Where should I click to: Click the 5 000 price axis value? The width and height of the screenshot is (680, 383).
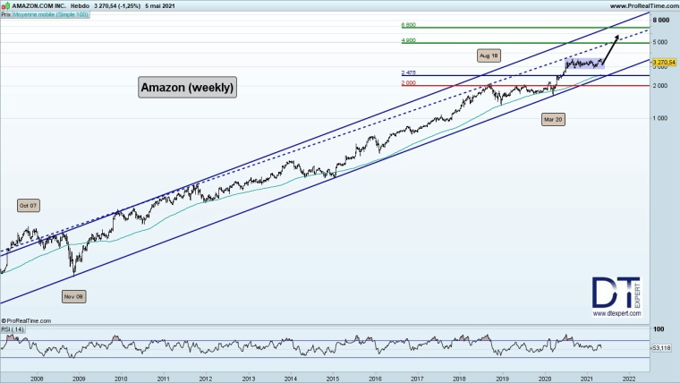pos(660,43)
